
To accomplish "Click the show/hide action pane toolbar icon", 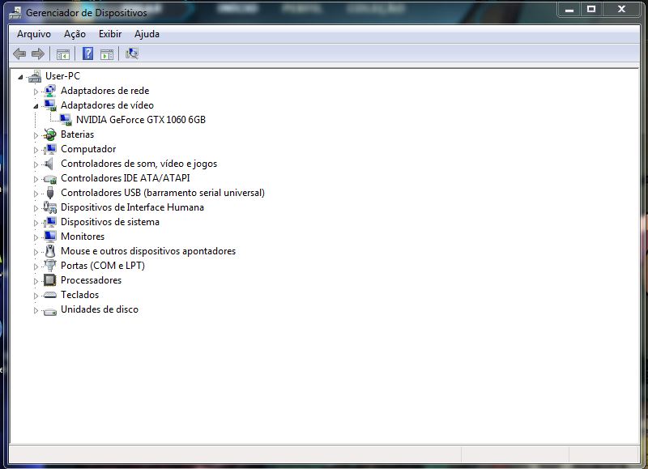I will pos(107,54).
